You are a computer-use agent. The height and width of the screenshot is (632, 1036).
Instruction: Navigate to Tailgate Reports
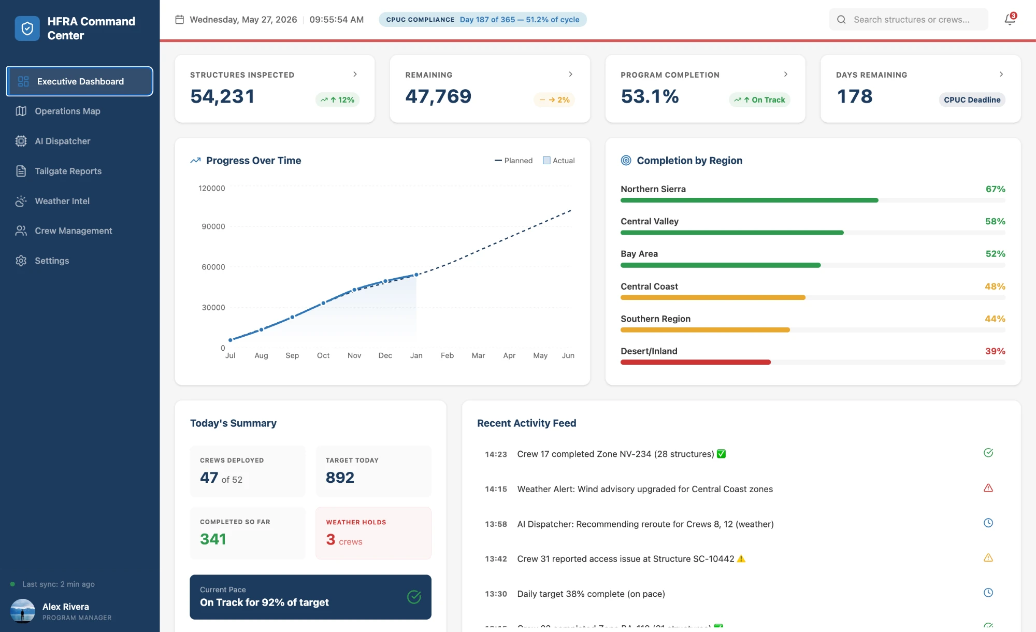point(80,171)
